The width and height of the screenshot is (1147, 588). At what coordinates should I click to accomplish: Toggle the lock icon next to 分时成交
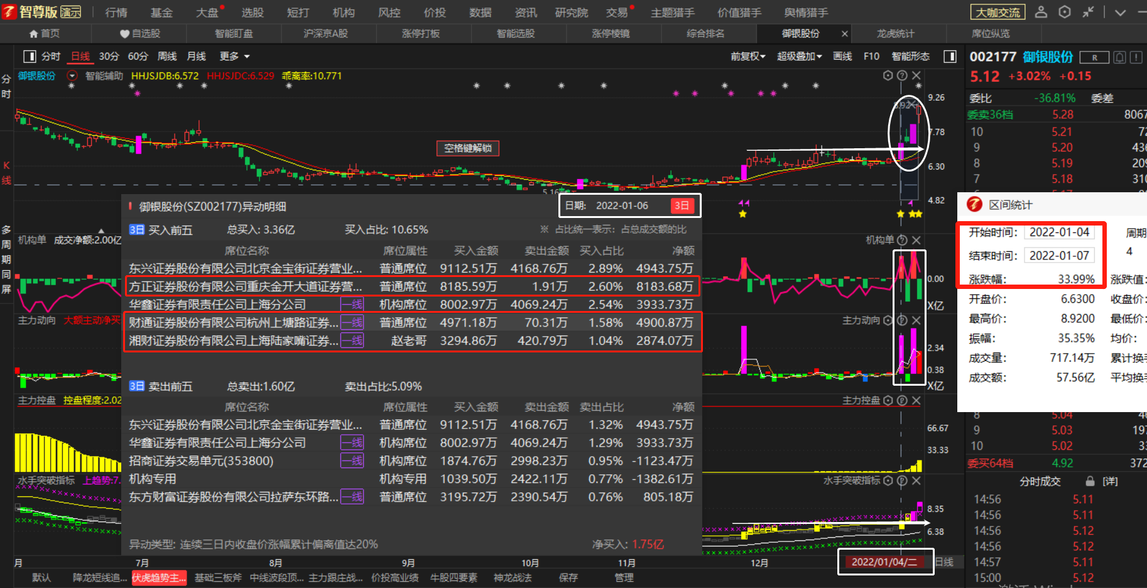(x=1090, y=481)
